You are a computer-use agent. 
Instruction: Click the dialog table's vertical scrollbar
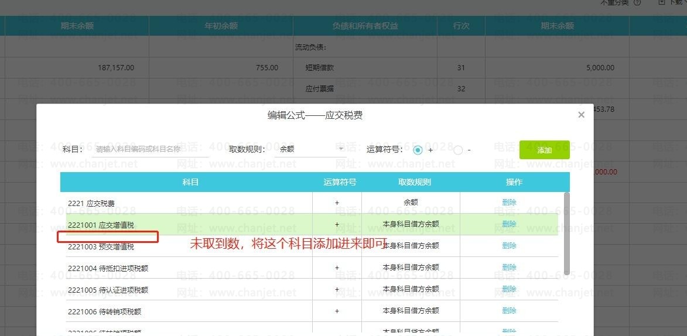tap(566, 234)
